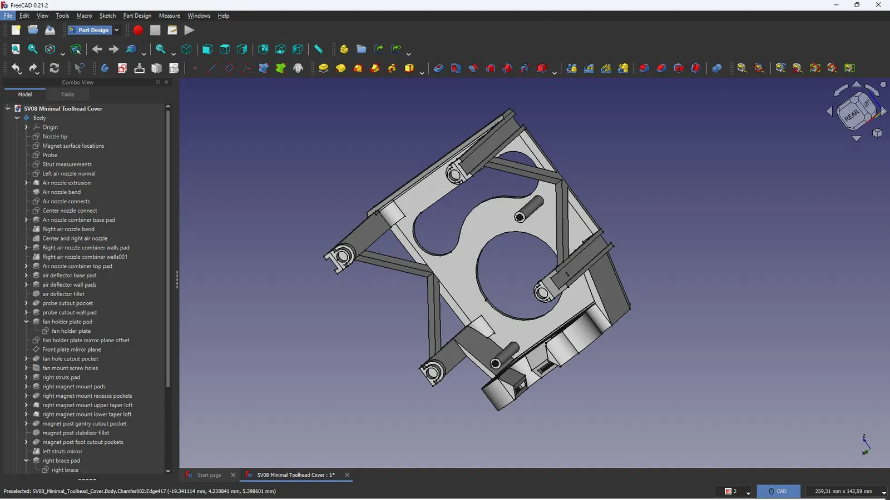Close the Start page tab
The image size is (890, 500).
tap(233, 475)
